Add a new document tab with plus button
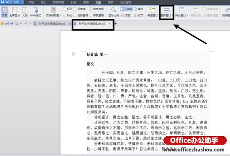The image size is (230, 156). (115, 24)
